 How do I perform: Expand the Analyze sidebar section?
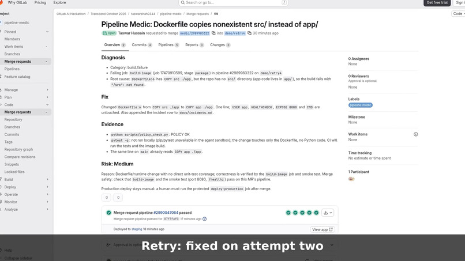[x=47, y=209]
